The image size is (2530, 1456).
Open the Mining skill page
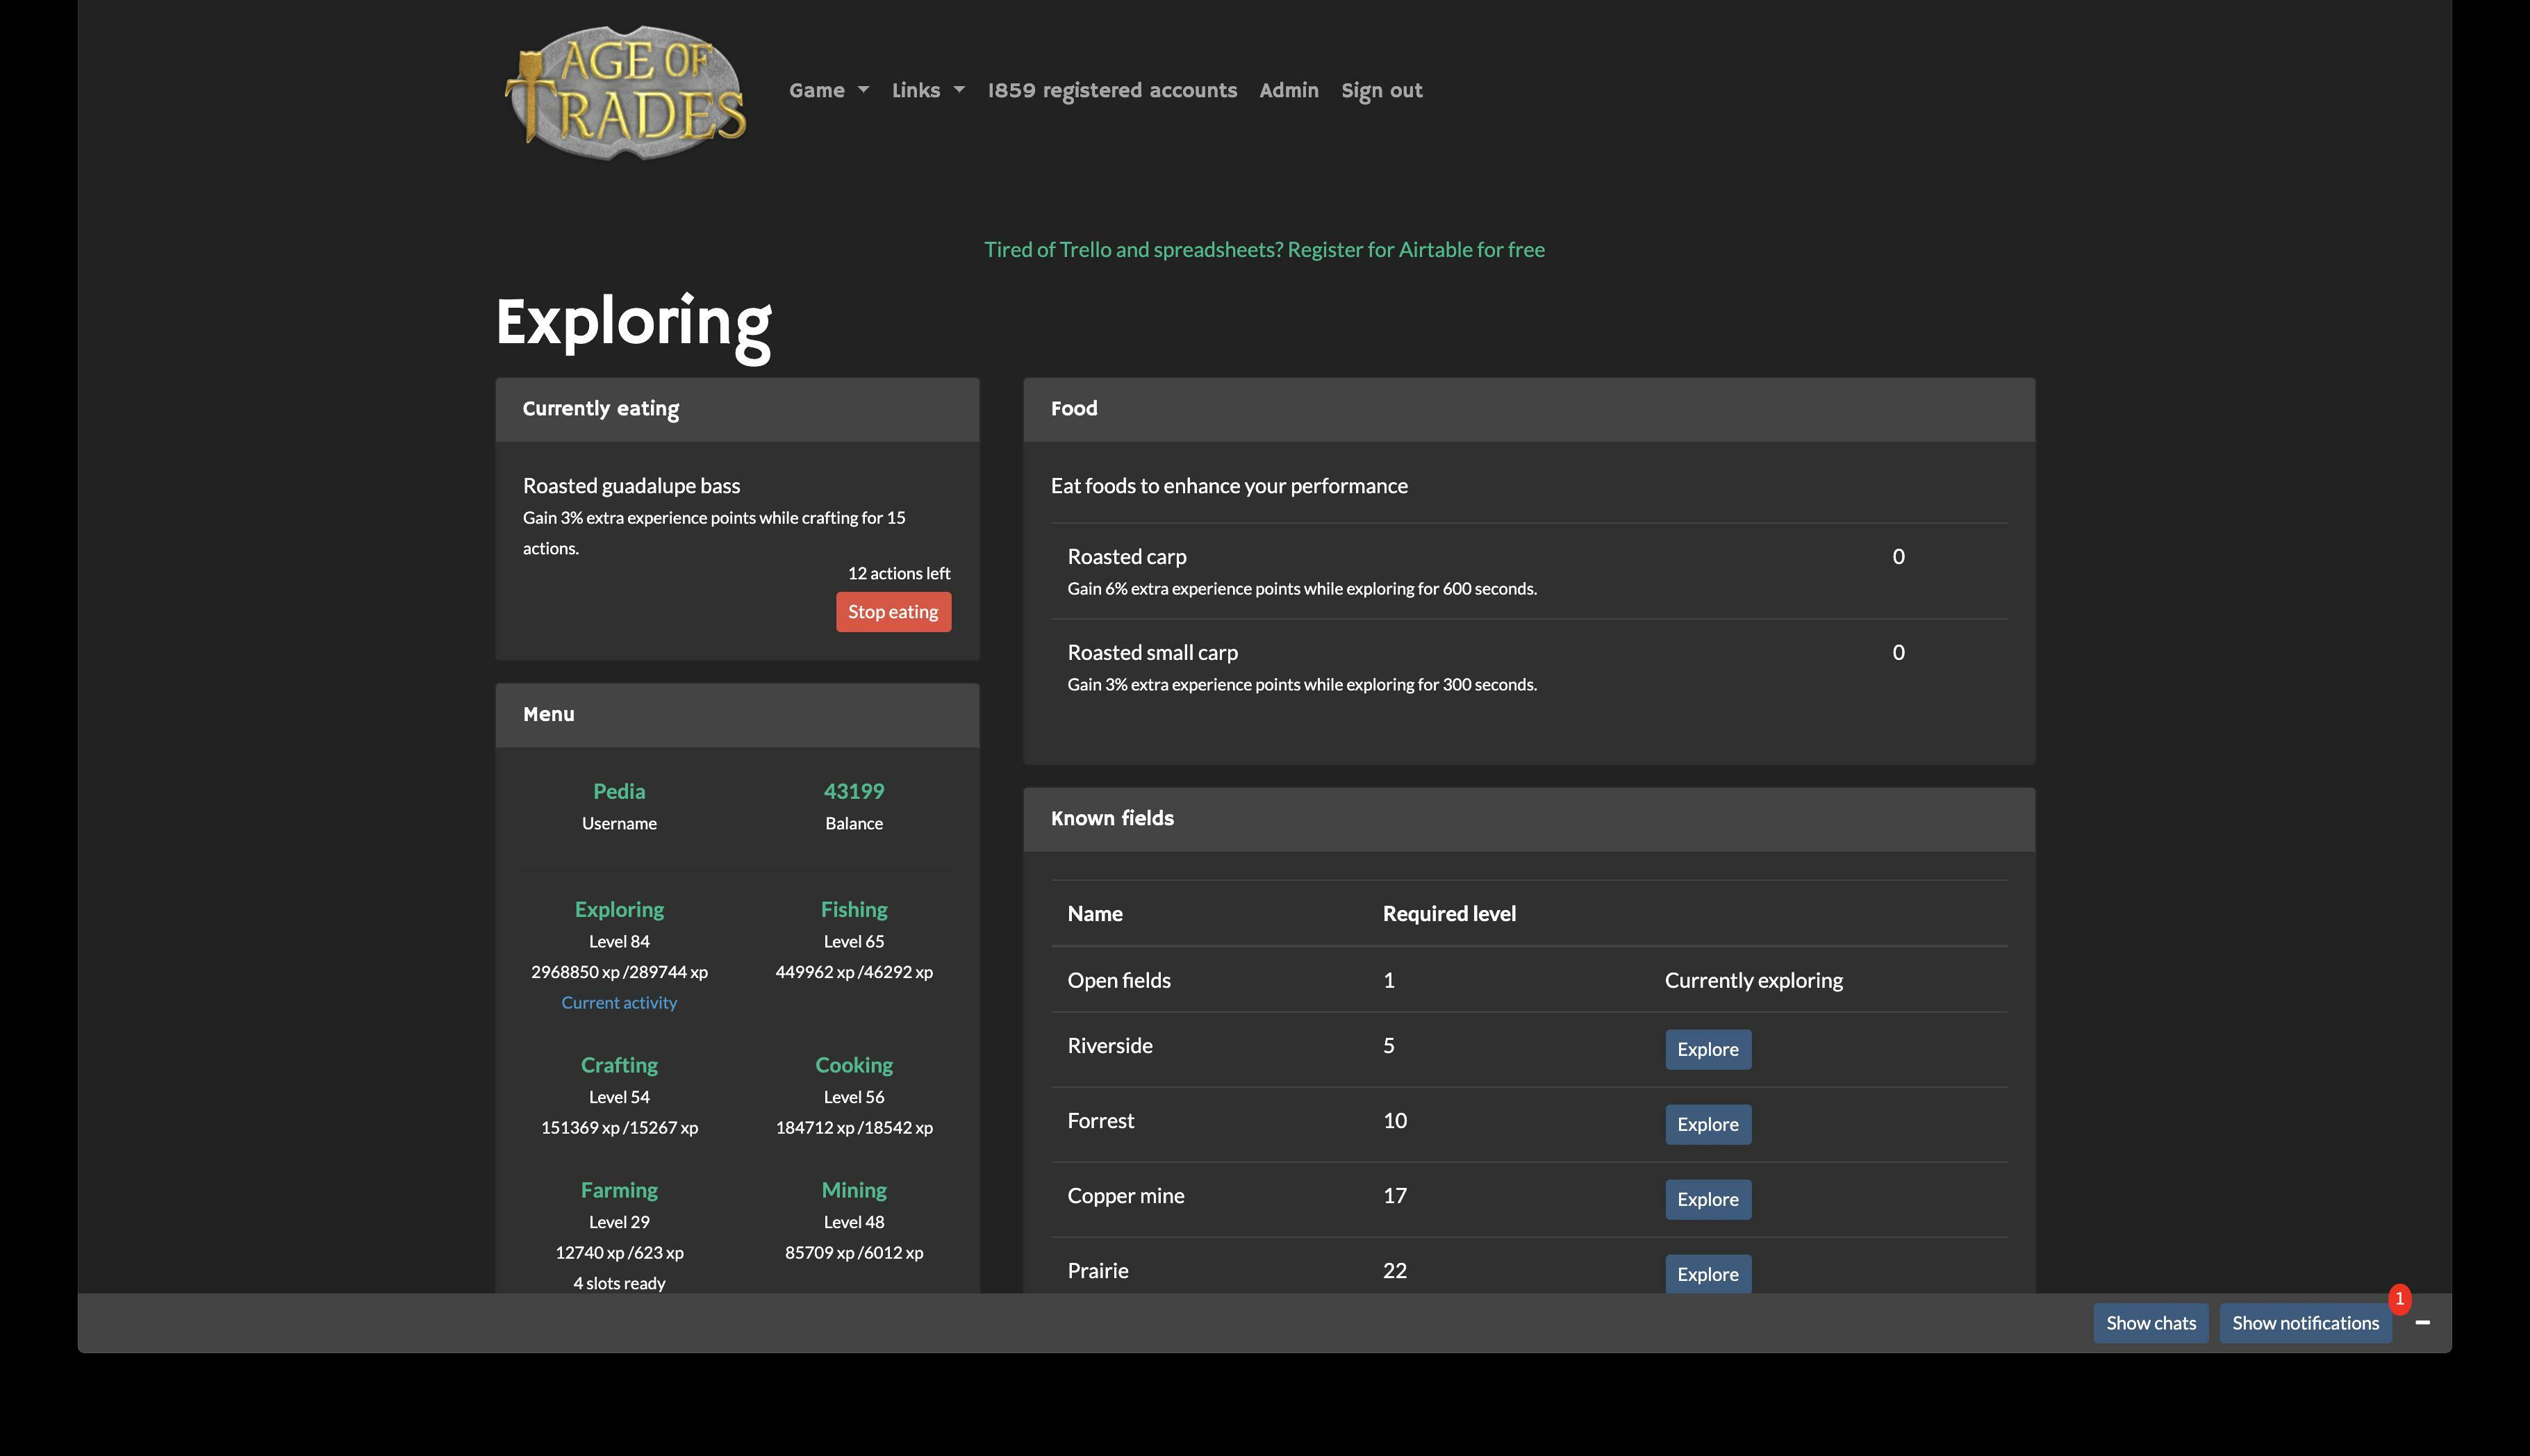pos(853,1190)
